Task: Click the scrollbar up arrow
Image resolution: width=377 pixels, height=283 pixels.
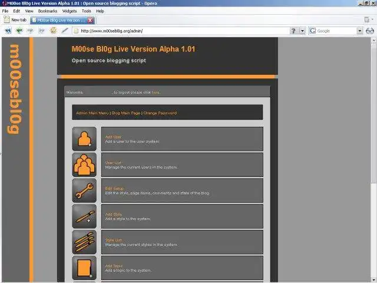Action: click(x=374, y=41)
